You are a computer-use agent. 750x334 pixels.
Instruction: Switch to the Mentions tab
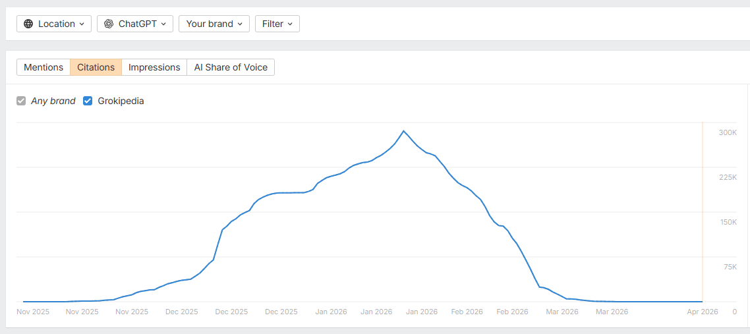(43, 67)
